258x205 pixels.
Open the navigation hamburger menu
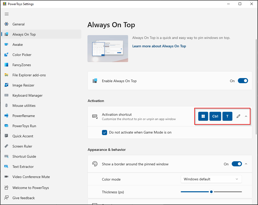coord(7,14)
